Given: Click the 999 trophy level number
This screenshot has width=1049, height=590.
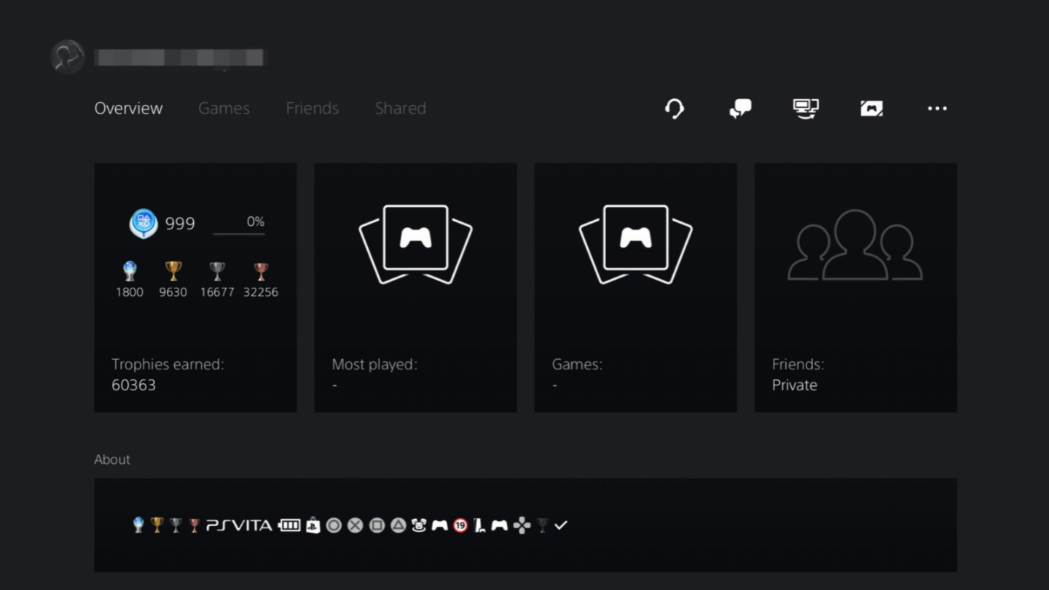Looking at the screenshot, I should point(180,224).
